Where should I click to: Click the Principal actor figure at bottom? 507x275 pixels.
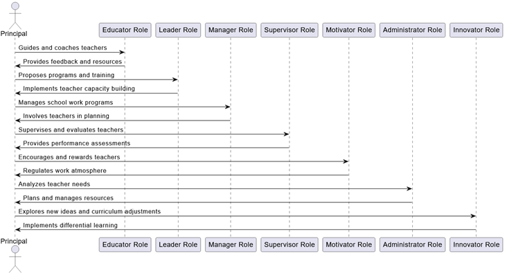15,259
